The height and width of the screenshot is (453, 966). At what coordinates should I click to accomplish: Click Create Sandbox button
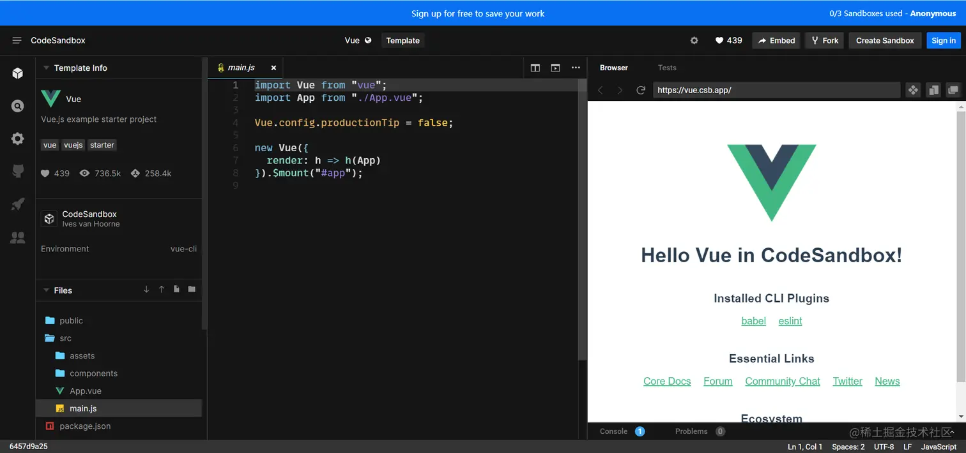tap(885, 40)
